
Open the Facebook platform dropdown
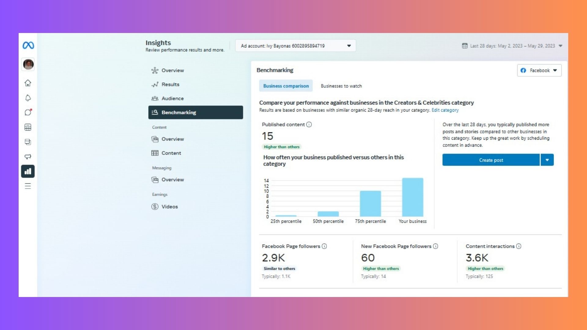[x=539, y=71]
